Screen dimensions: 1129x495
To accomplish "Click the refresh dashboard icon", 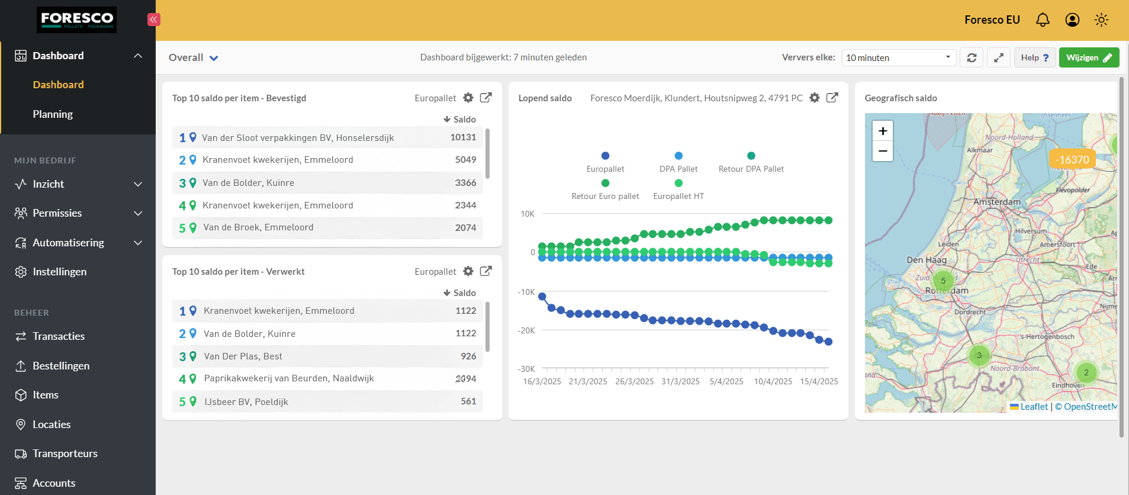I will tap(972, 57).
